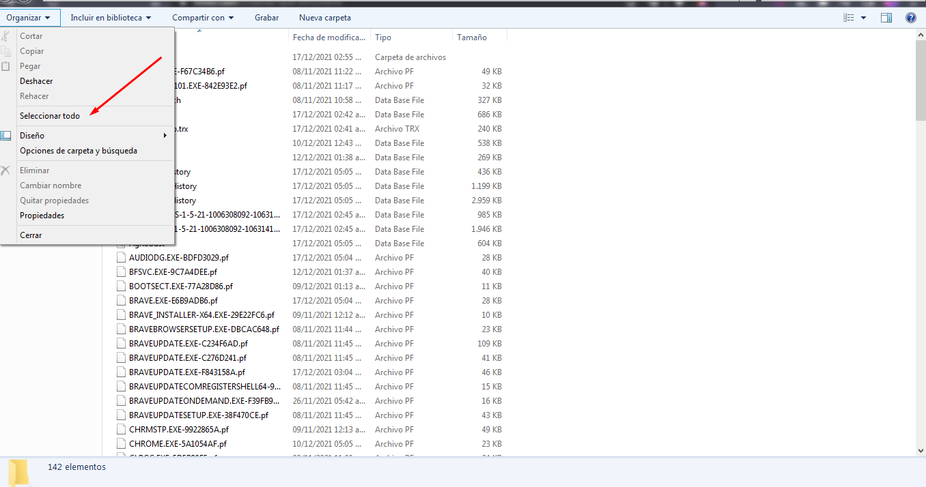Click the scrollbar down arrow
Viewport: 926px width, 487px height.
[921, 450]
